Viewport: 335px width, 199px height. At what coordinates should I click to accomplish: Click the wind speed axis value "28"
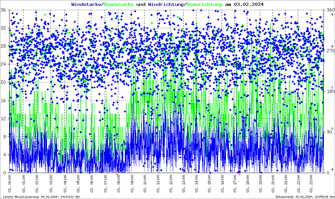tap(3, 46)
